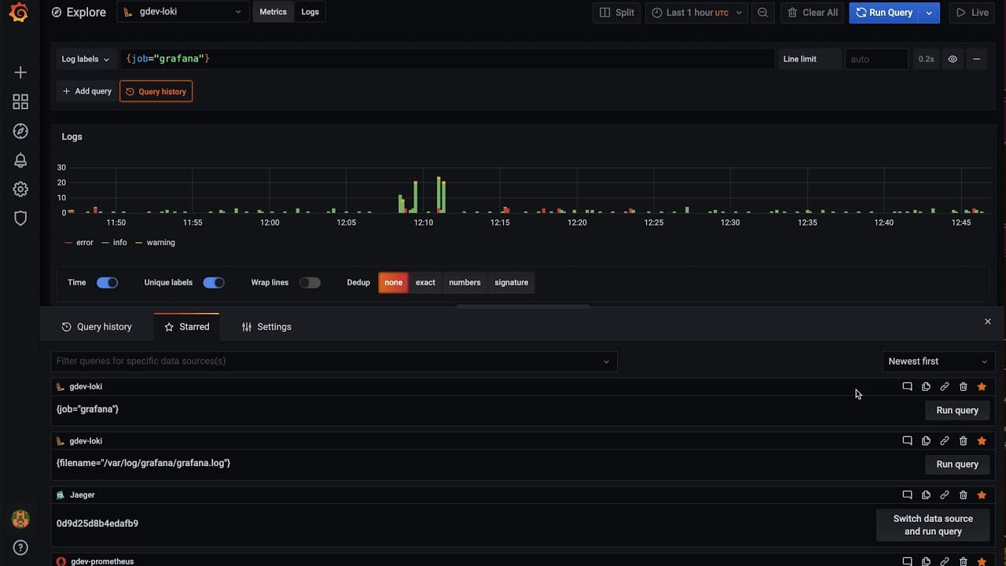The width and height of the screenshot is (1006, 566).
Task: Select Dedup option signature
Action: pyautogui.click(x=512, y=282)
